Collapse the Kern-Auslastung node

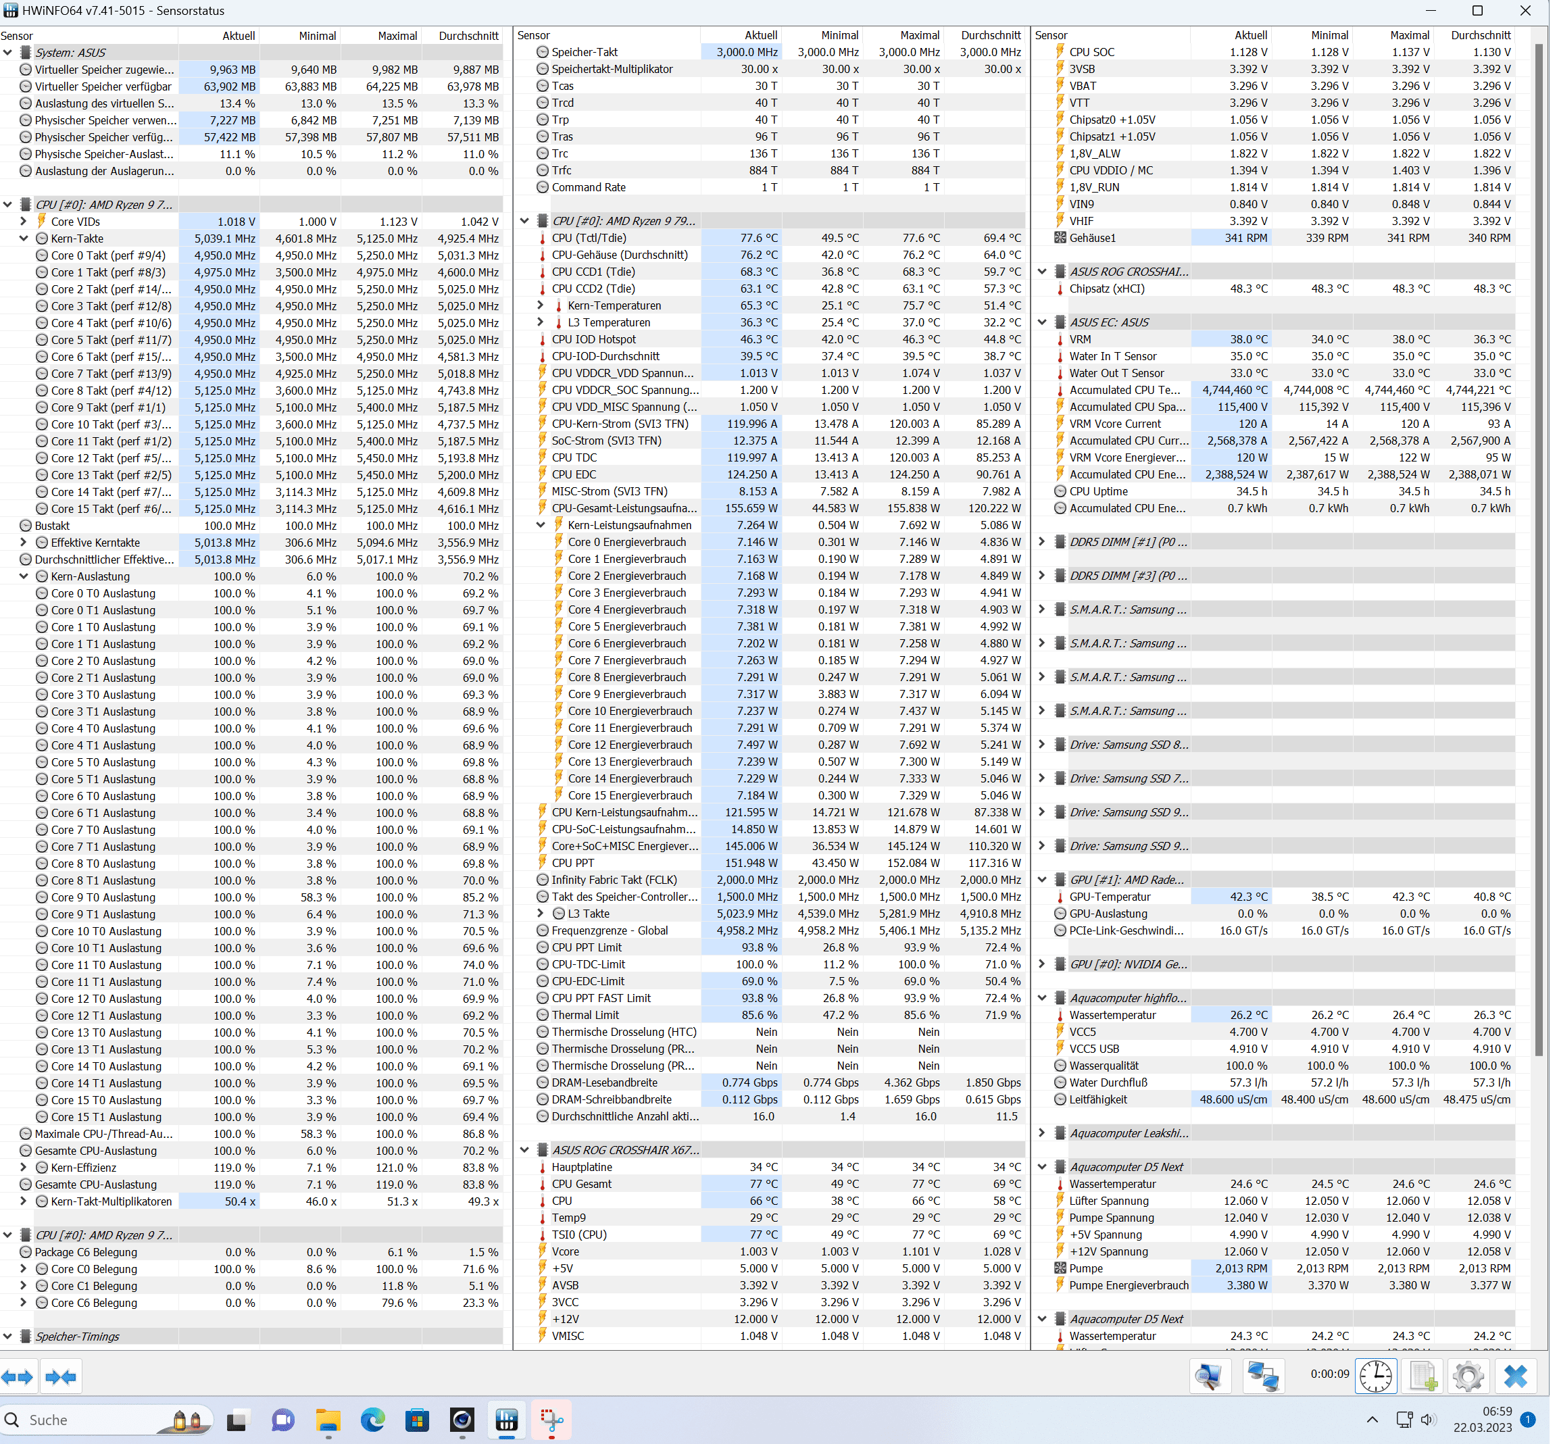(24, 576)
